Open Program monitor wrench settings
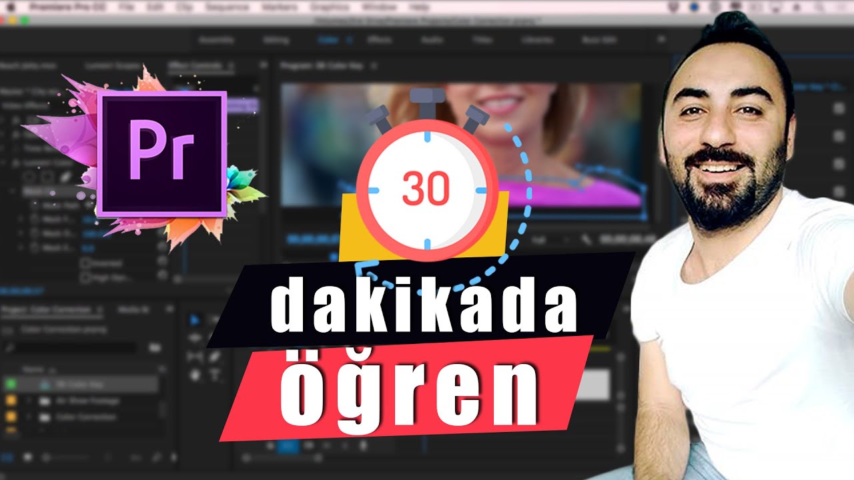 586,239
